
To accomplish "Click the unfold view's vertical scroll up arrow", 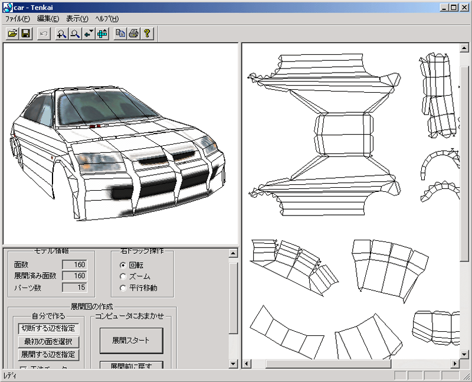I will [x=464, y=48].
